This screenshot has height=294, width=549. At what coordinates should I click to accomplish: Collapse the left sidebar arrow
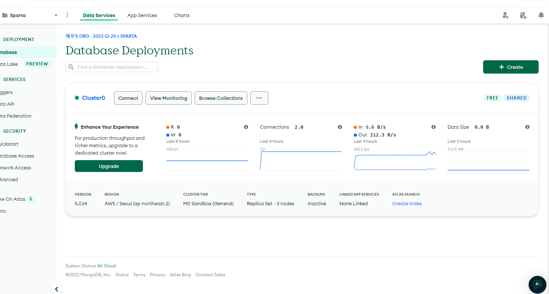(57, 289)
